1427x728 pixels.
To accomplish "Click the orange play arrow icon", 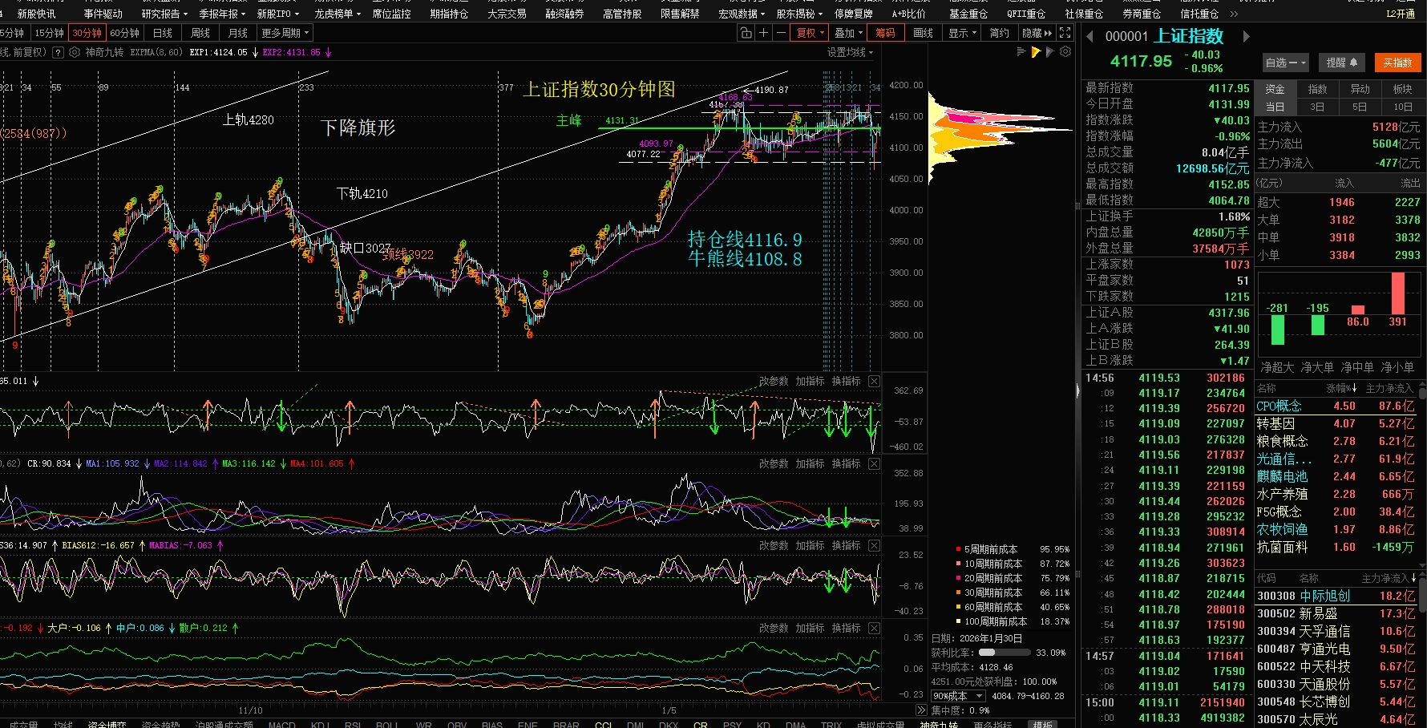I will coord(1036,52).
